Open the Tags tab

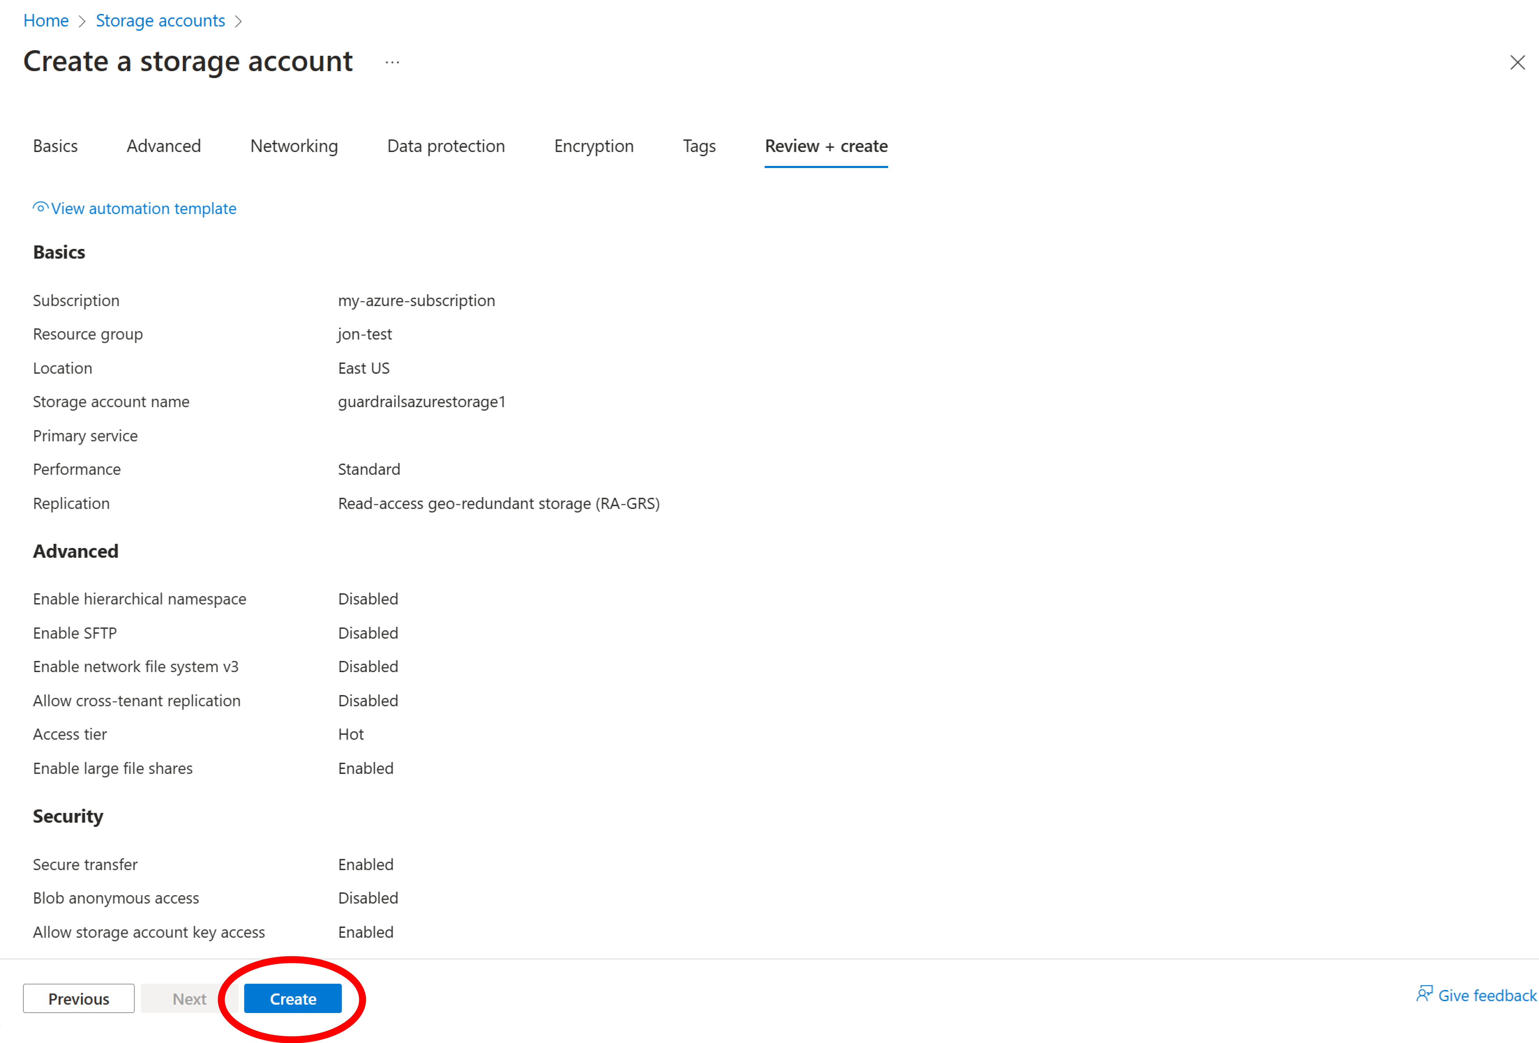(x=699, y=146)
